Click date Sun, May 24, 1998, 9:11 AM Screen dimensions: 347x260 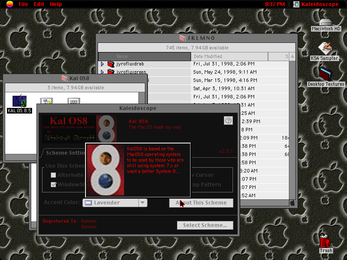coord(225,72)
